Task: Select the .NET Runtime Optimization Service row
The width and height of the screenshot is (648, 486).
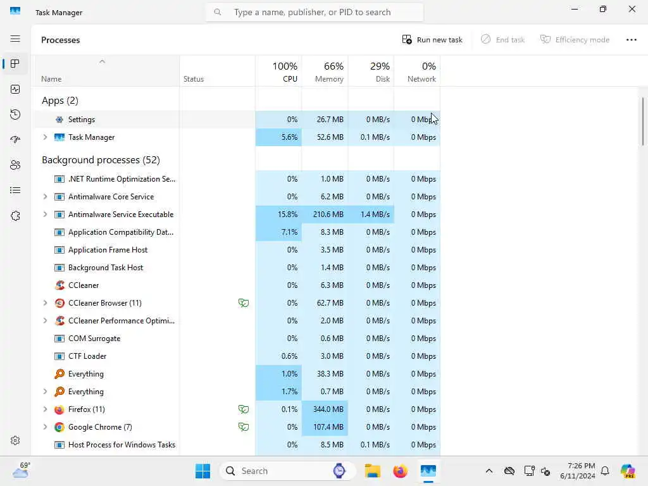Action: click(x=236, y=179)
